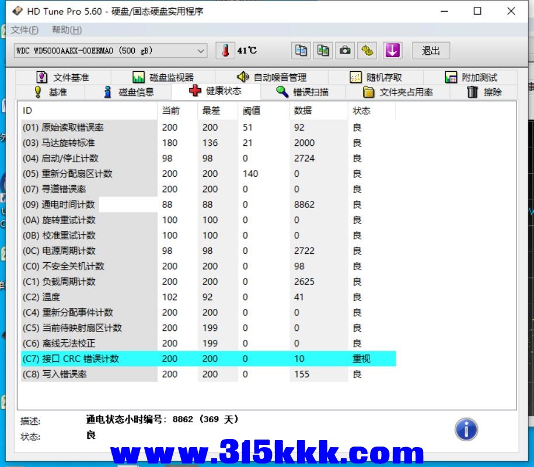Switch to the 文件基准 tab
The height and width of the screenshot is (467, 534).
click(x=62, y=77)
